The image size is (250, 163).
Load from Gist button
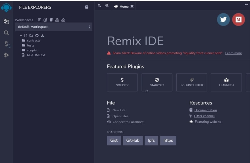pos(114,140)
